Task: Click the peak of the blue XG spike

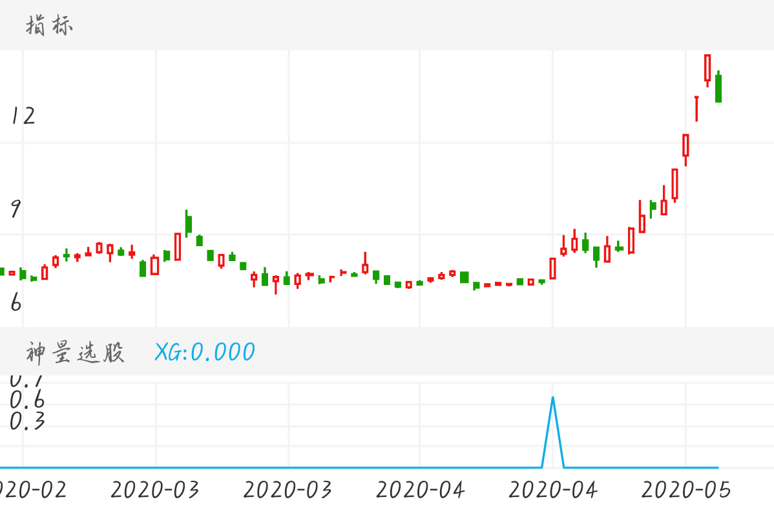Action: pyautogui.click(x=552, y=398)
